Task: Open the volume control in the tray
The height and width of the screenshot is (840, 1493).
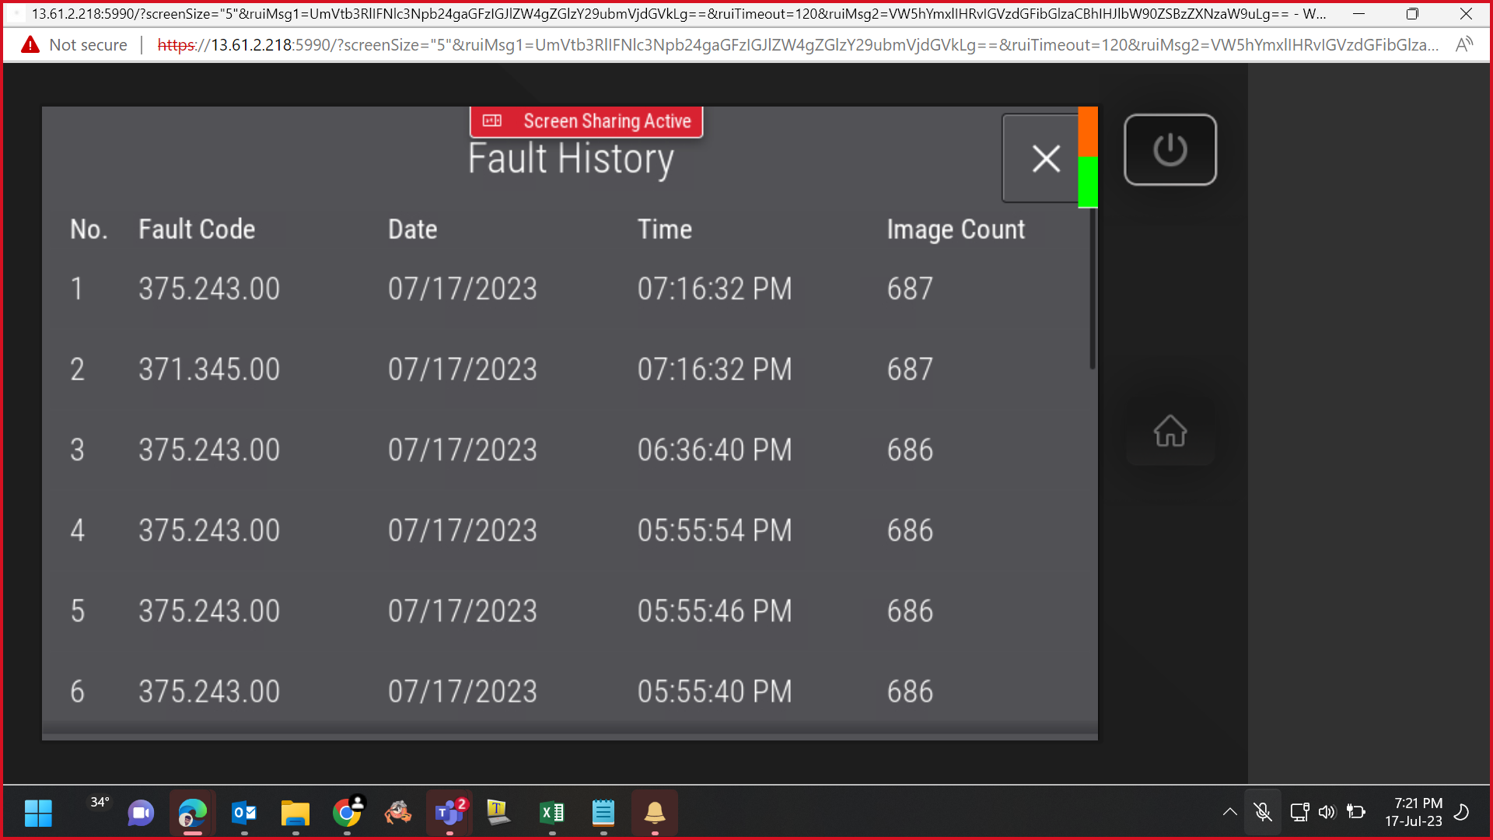Action: (1327, 812)
